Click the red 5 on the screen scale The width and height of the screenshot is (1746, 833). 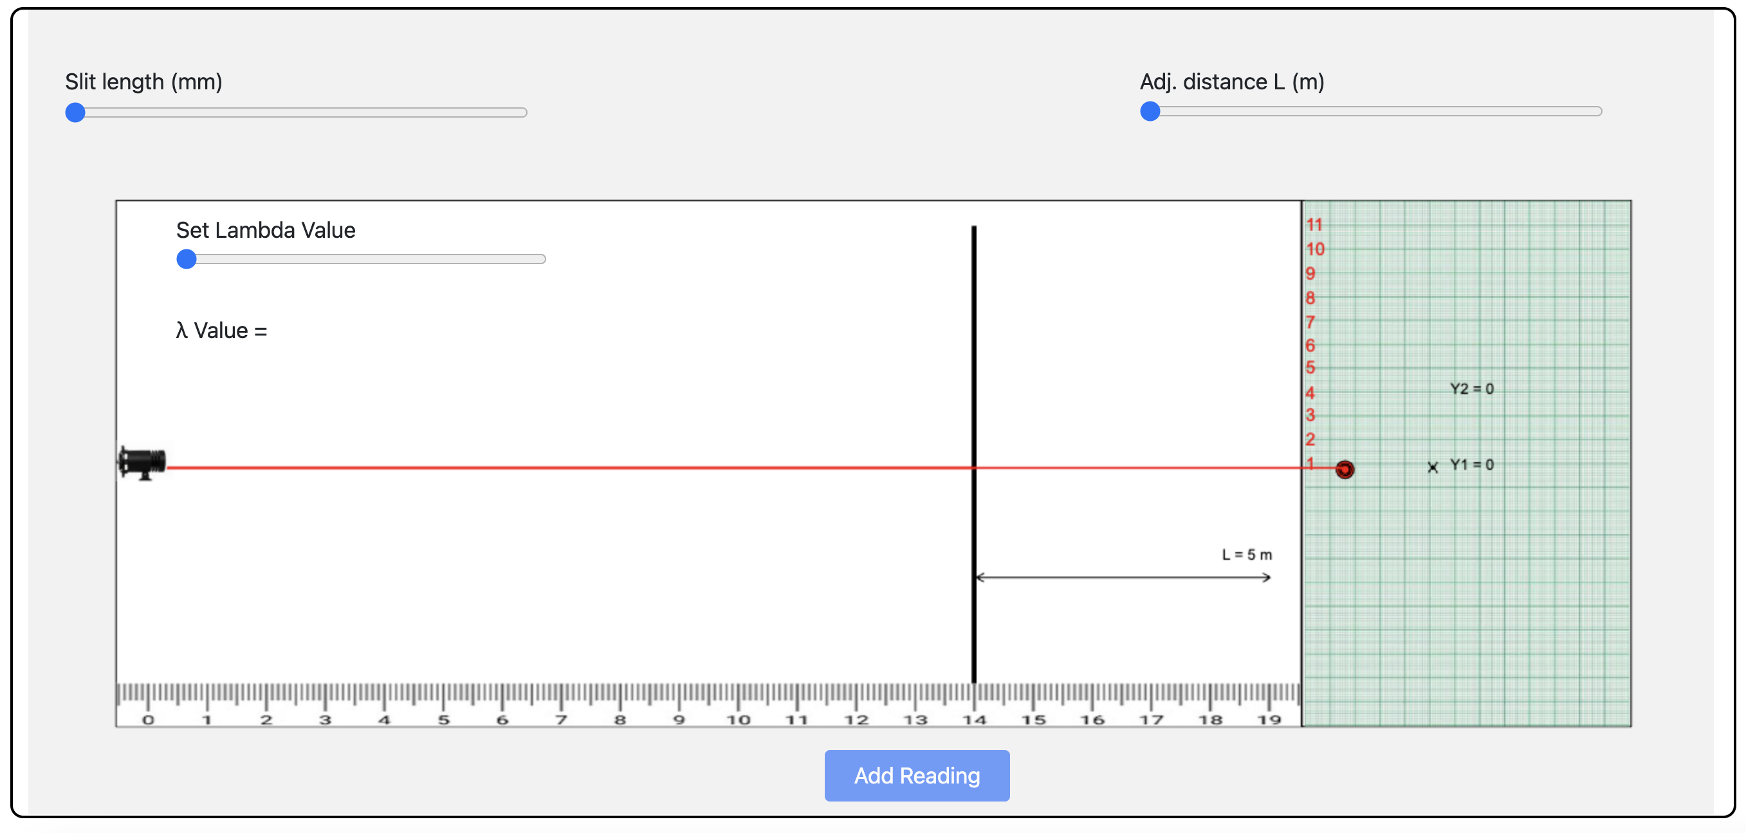[x=1310, y=368]
